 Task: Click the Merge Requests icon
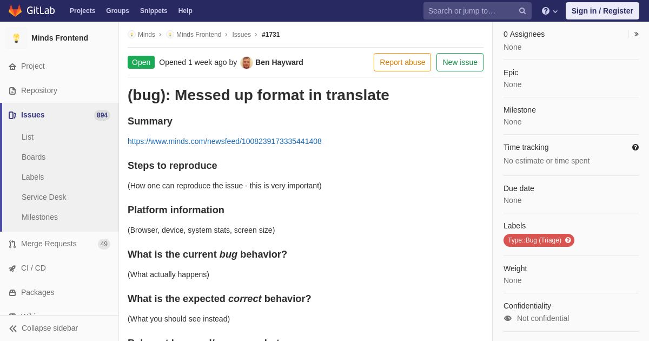[12, 244]
